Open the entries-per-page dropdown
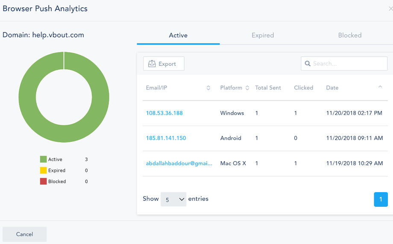The image size is (393, 244). coord(173,199)
